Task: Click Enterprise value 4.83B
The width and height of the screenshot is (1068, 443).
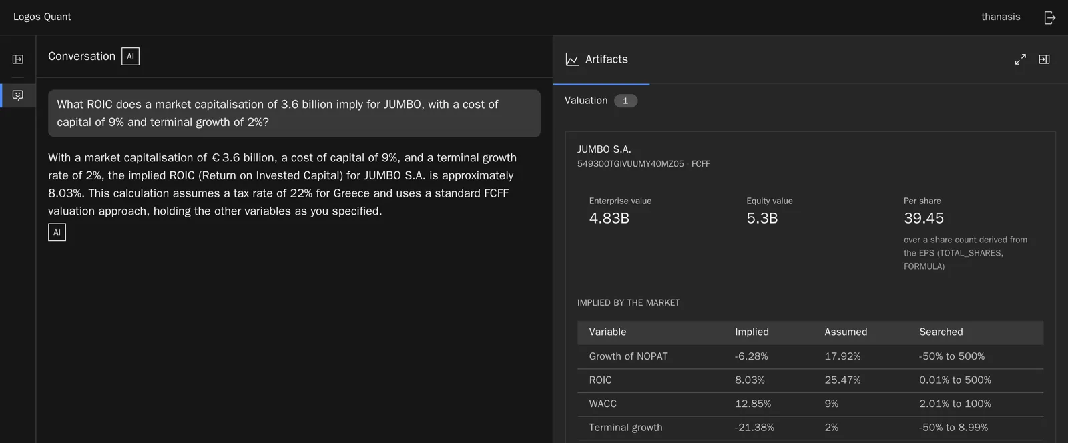Action: point(609,218)
